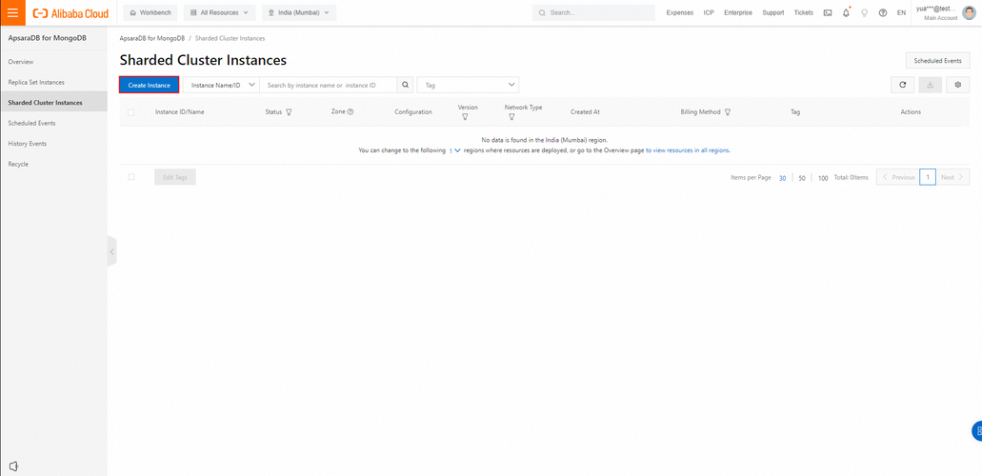The width and height of the screenshot is (982, 476).
Task: Set 100 items per page
Action: 823,178
